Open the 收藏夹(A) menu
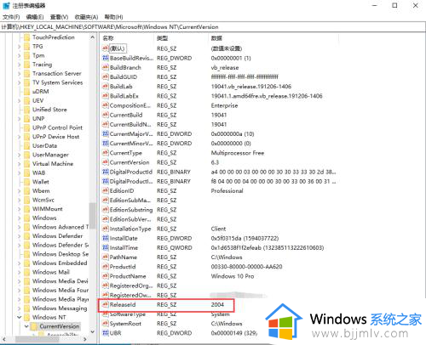The image size is (426, 345). 86,17
